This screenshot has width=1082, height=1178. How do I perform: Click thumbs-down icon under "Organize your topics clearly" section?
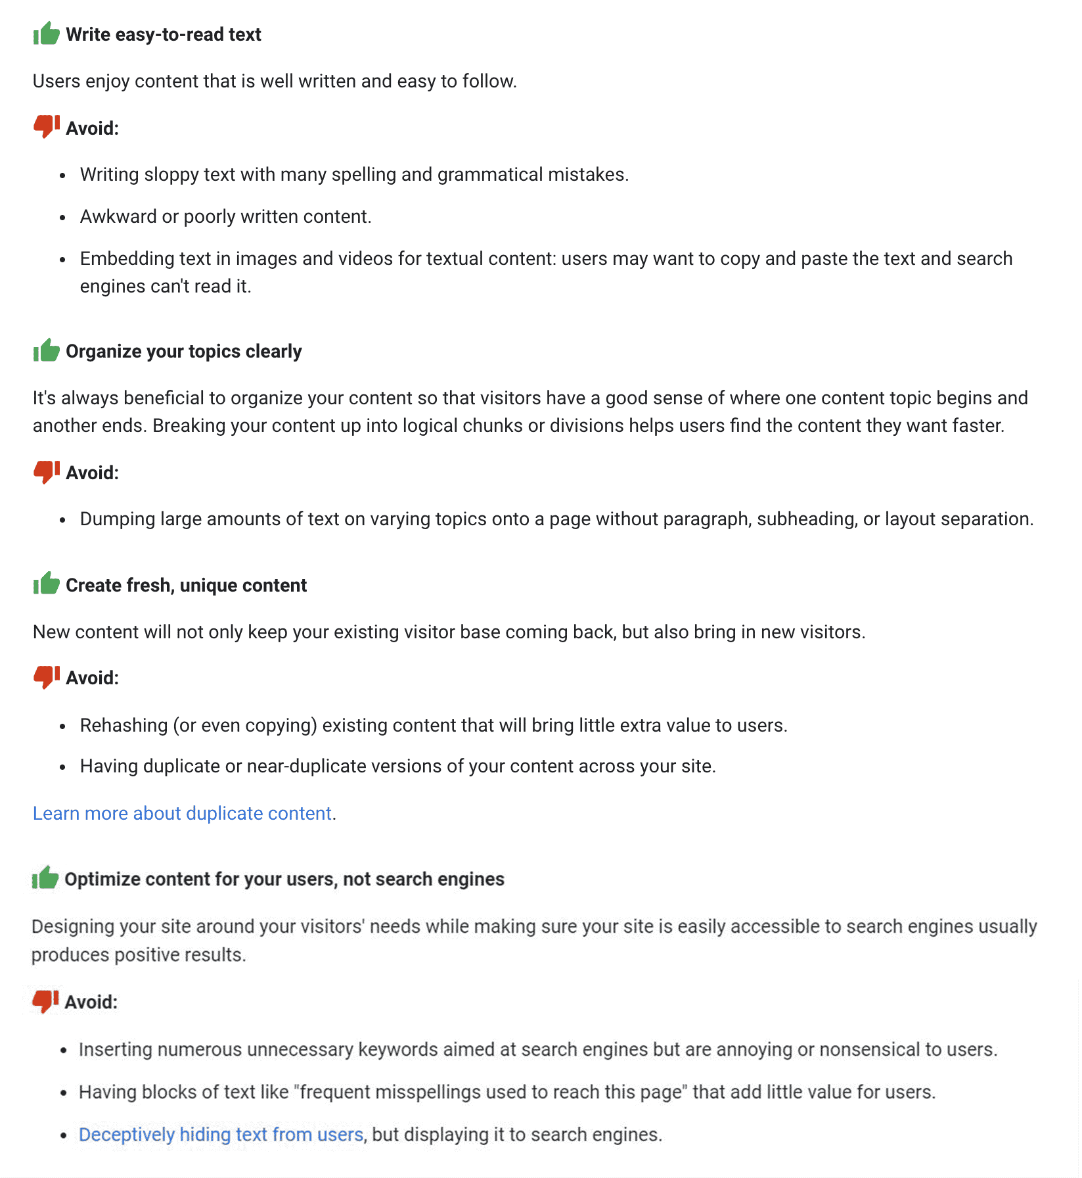[x=47, y=471]
